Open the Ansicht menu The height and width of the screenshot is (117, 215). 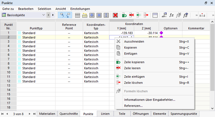[x=61, y=9]
